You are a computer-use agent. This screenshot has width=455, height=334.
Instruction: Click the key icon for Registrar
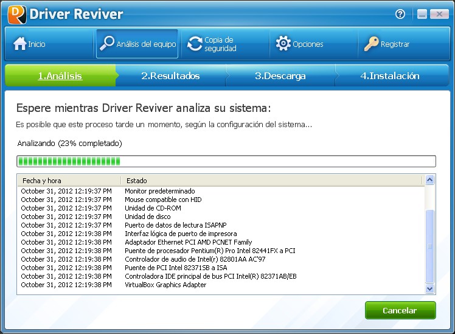[x=372, y=44]
